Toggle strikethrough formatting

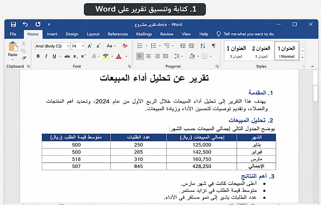(x=67, y=56)
